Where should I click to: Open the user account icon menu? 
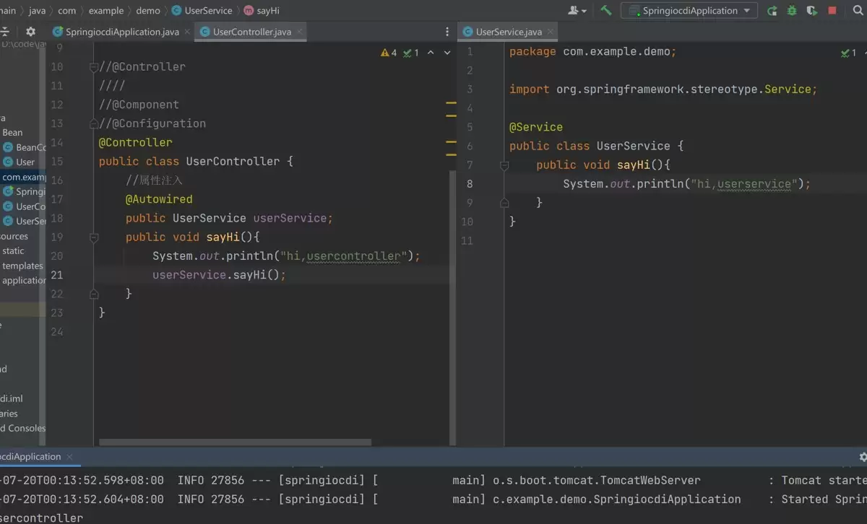point(577,11)
